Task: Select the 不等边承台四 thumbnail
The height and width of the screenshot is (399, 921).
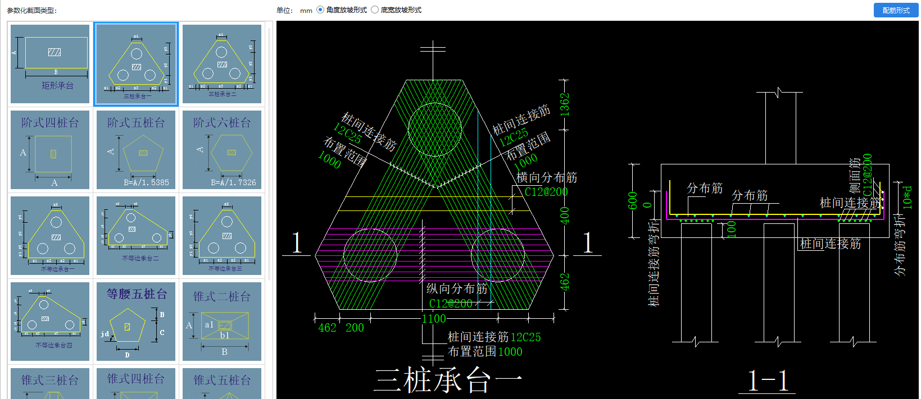Action: [50, 322]
